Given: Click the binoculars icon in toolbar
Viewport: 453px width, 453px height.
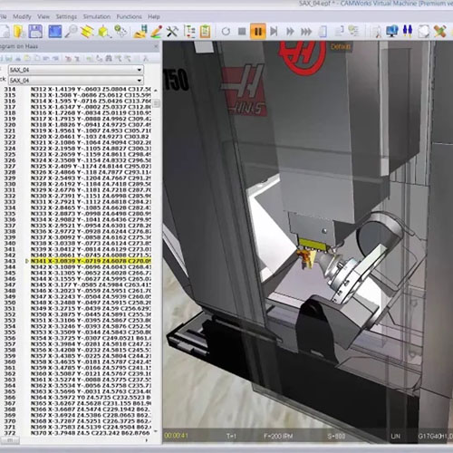Looking at the screenshot, I should (408, 31).
